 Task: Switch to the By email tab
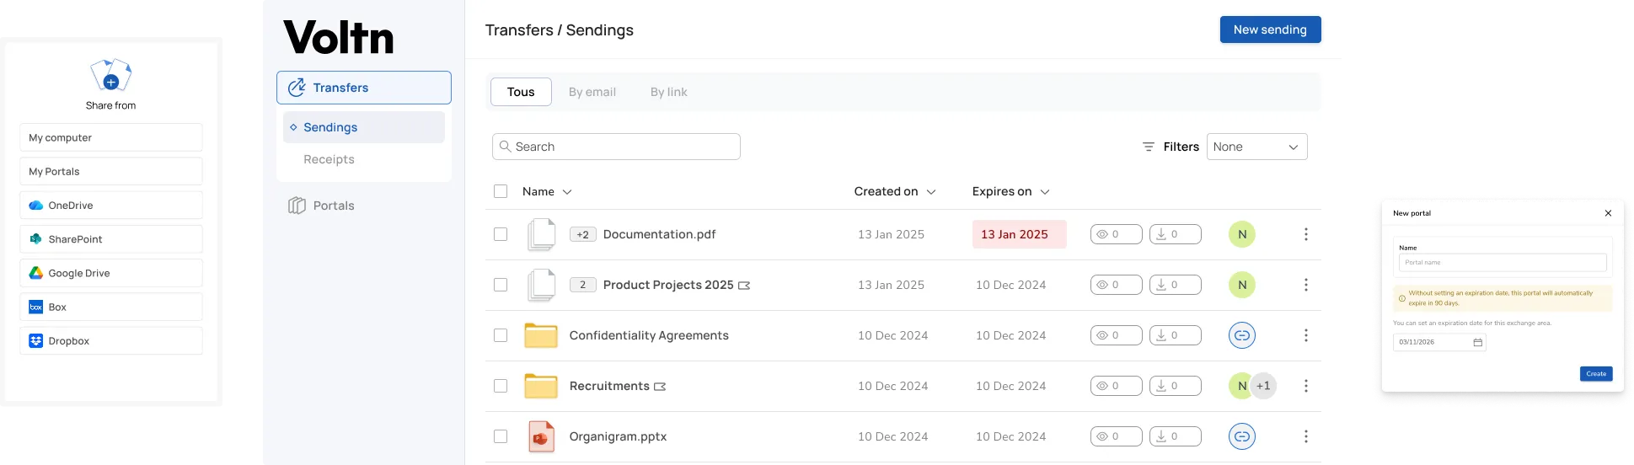(x=592, y=92)
